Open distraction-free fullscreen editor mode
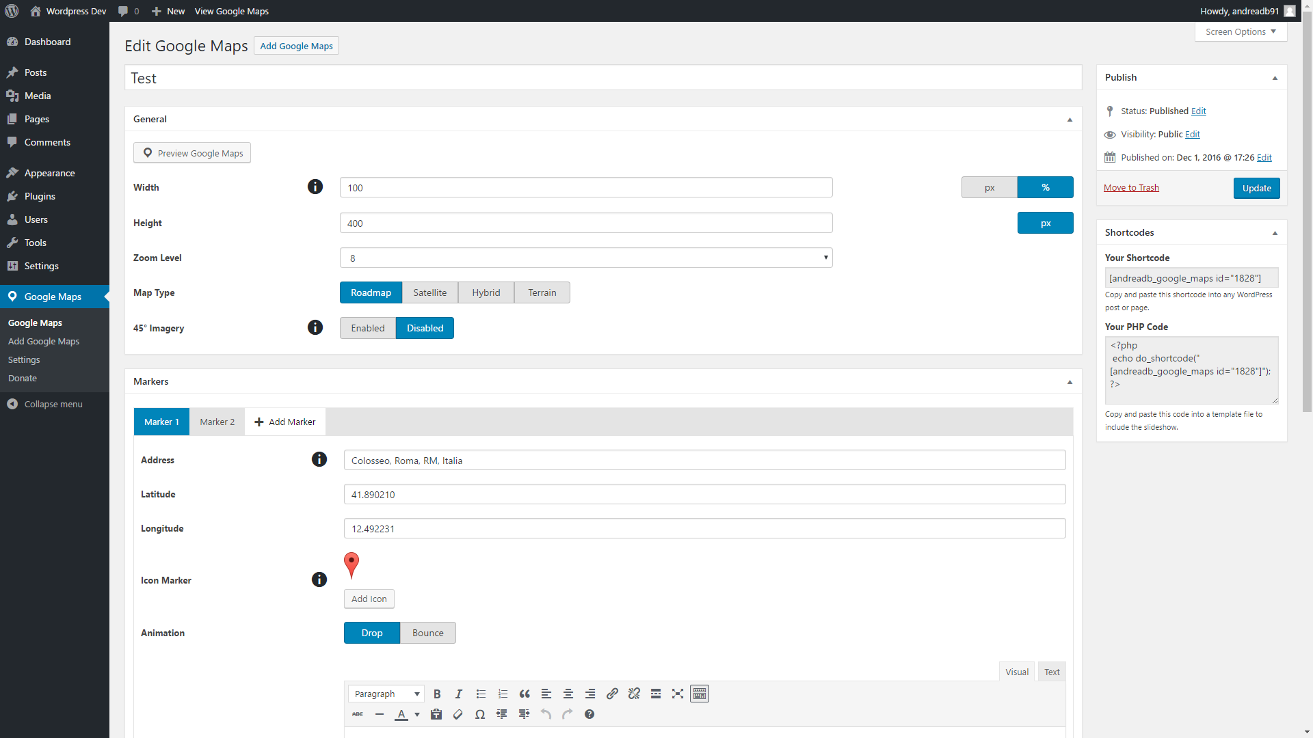Viewport: 1313px width, 738px height. [x=678, y=694]
